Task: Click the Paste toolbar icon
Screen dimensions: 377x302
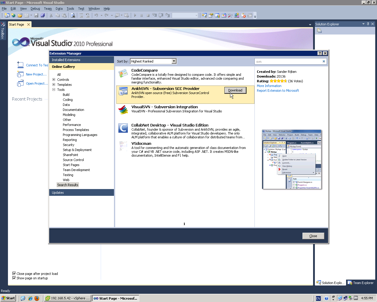Action: [x=64, y=15]
